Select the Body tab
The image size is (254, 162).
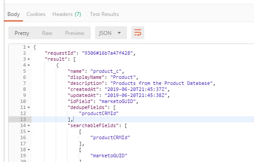point(13,14)
